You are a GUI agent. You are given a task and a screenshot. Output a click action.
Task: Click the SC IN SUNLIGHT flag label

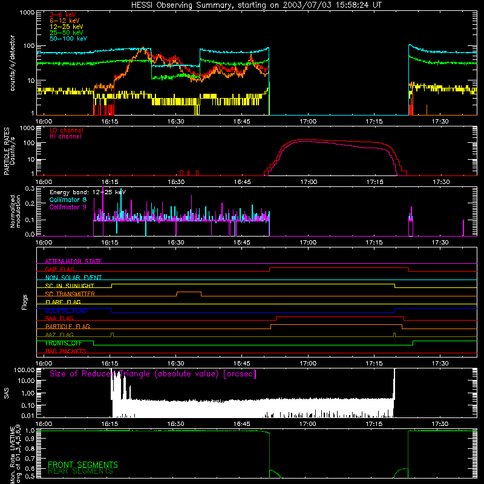click(x=70, y=286)
